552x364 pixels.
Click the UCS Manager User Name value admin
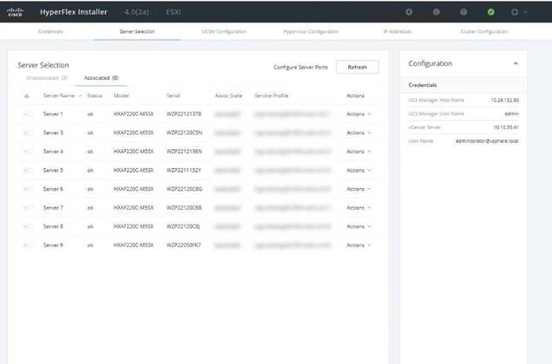[511, 114]
